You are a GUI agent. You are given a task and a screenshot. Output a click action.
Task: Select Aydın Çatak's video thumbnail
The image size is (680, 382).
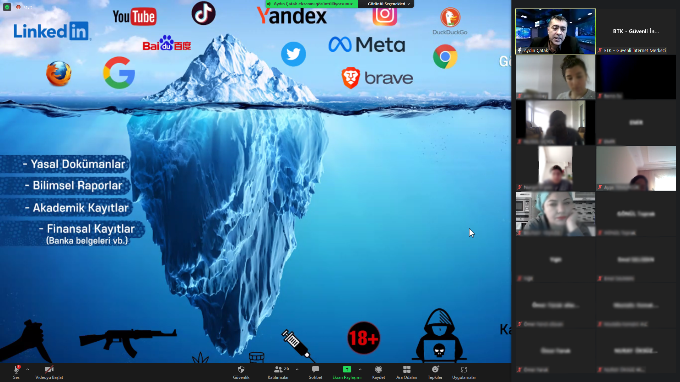pyautogui.click(x=556, y=31)
